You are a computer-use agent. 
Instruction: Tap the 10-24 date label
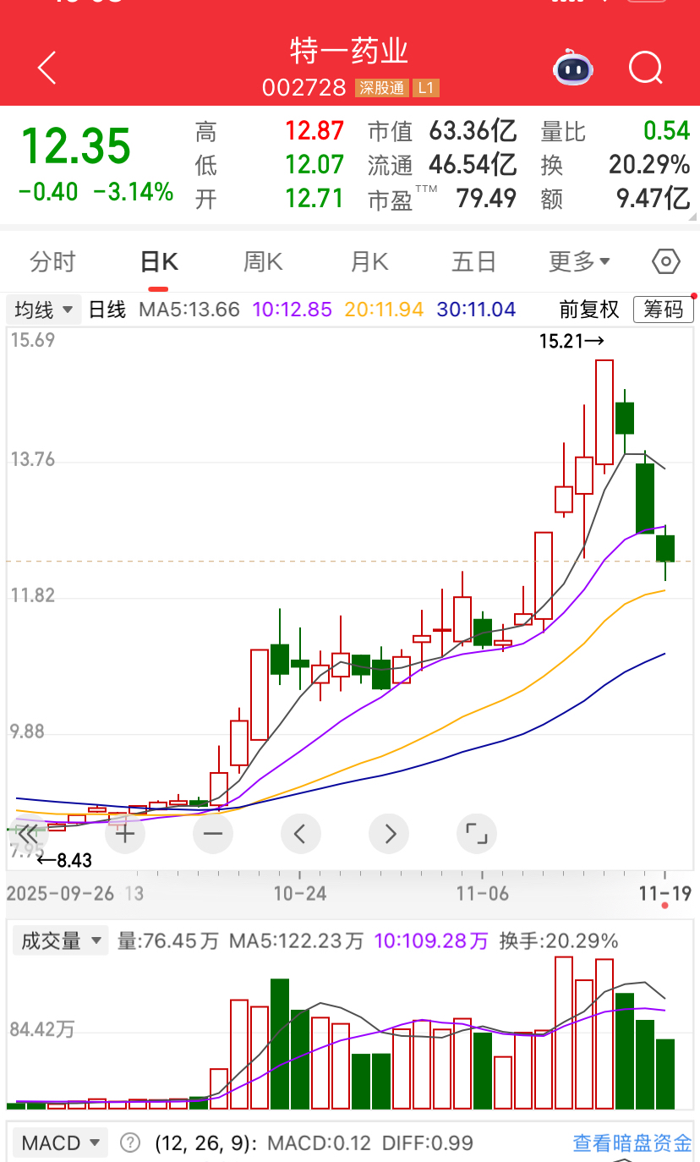point(299,894)
